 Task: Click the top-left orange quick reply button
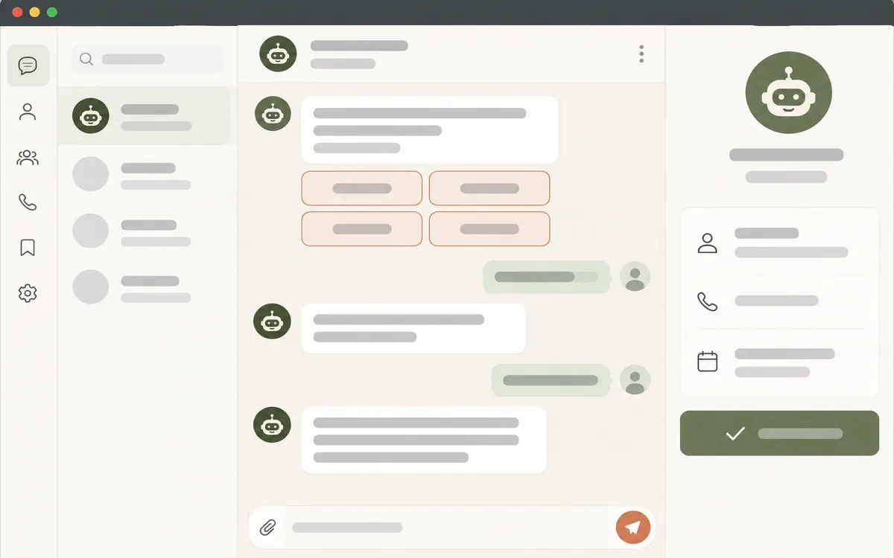coord(362,188)
